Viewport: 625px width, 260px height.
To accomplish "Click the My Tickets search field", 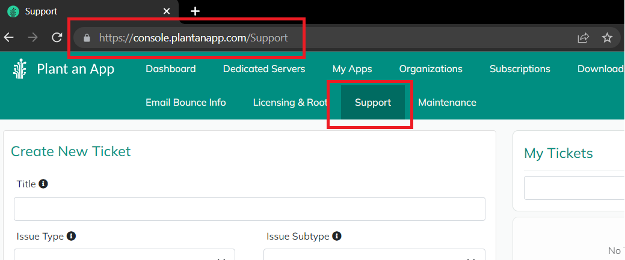I will pos(574,188).
